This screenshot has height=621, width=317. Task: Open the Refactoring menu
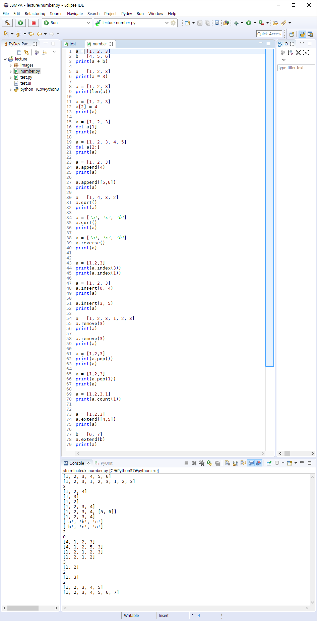[x=35, y=14]
